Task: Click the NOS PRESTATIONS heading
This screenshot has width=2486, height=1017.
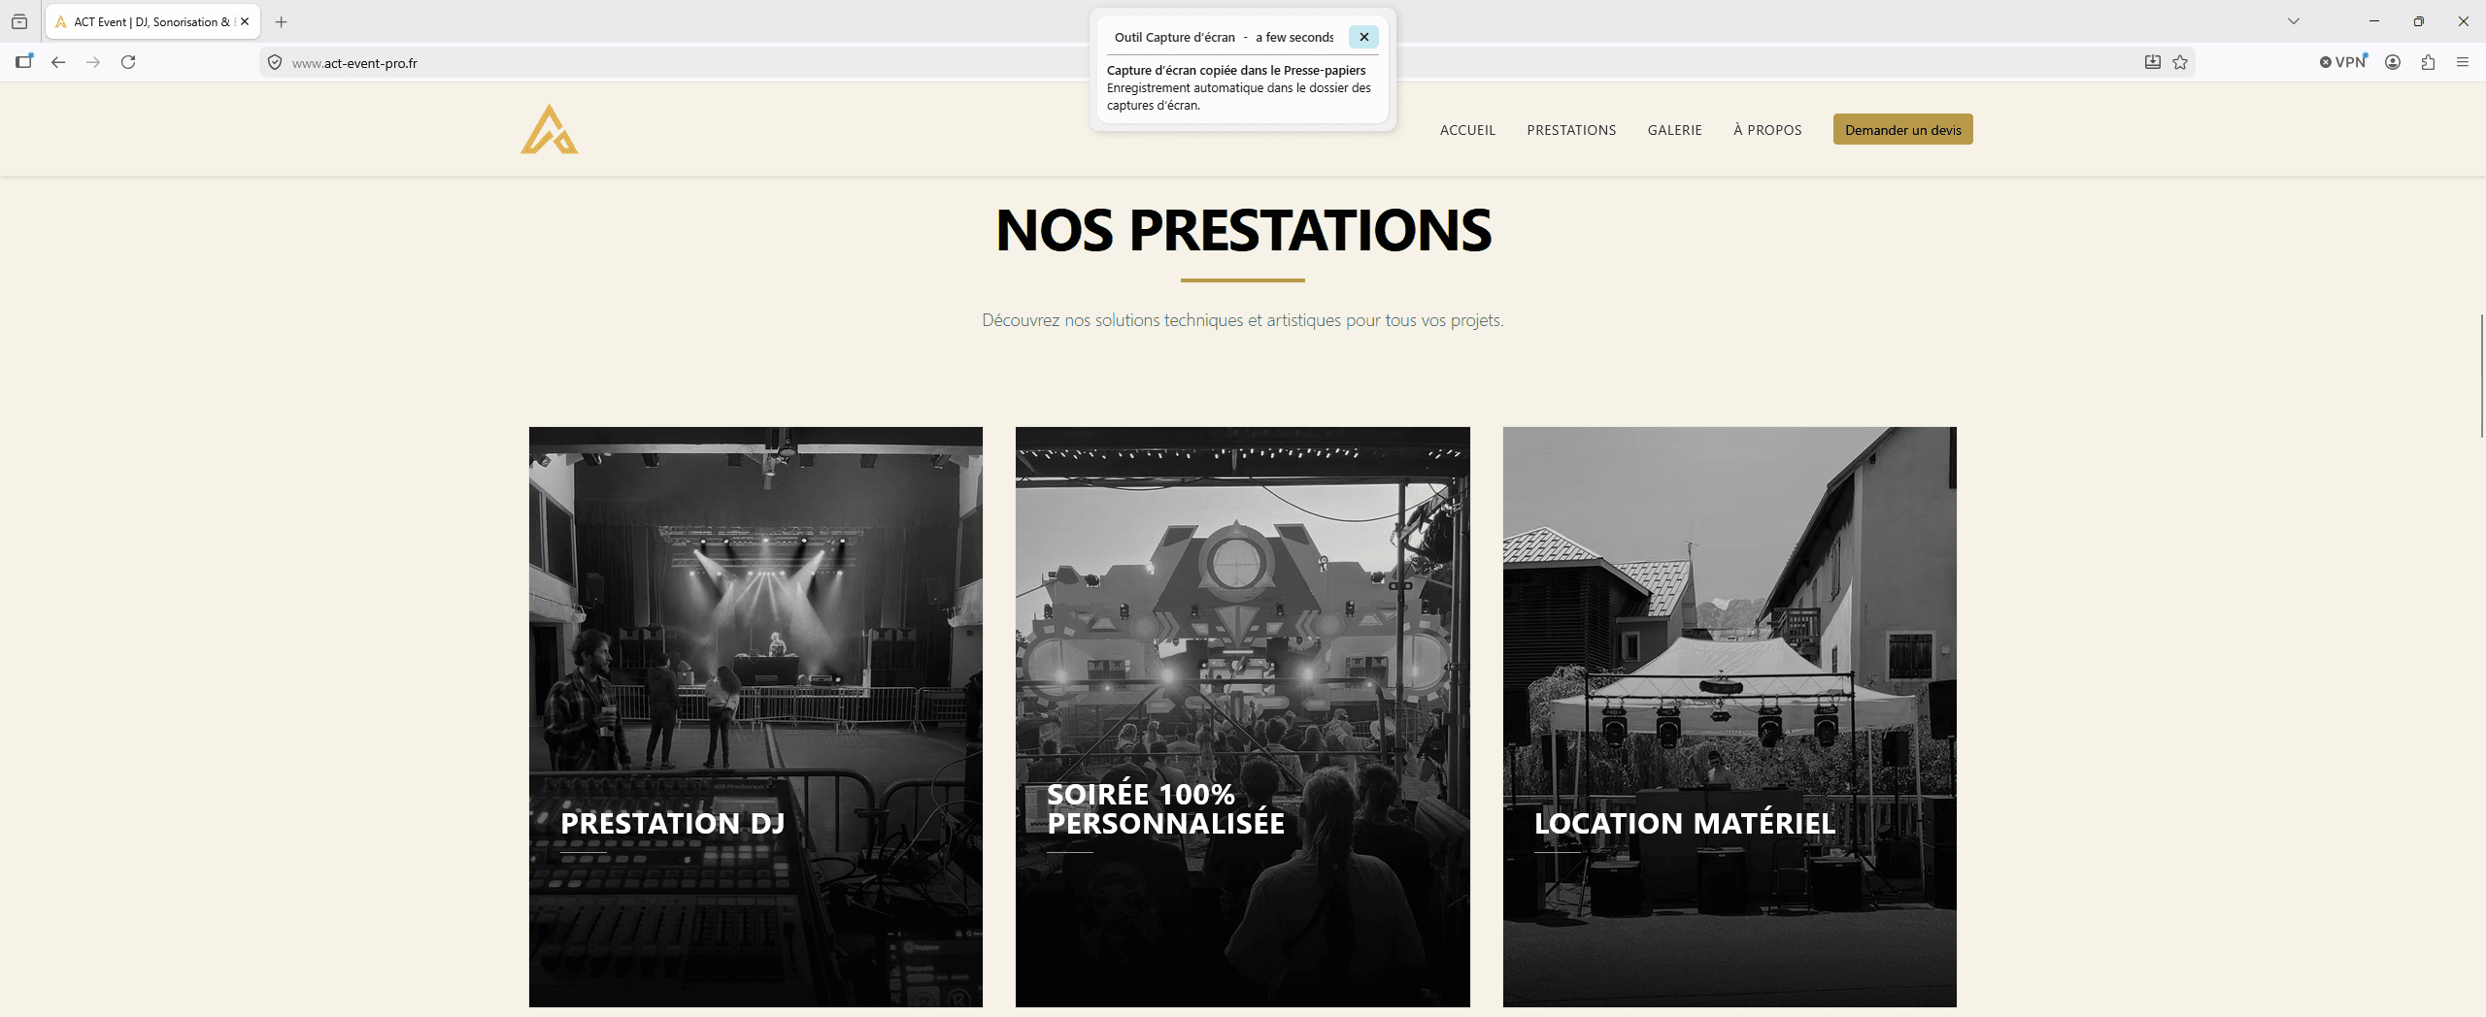Action: tap(1243, 230)
